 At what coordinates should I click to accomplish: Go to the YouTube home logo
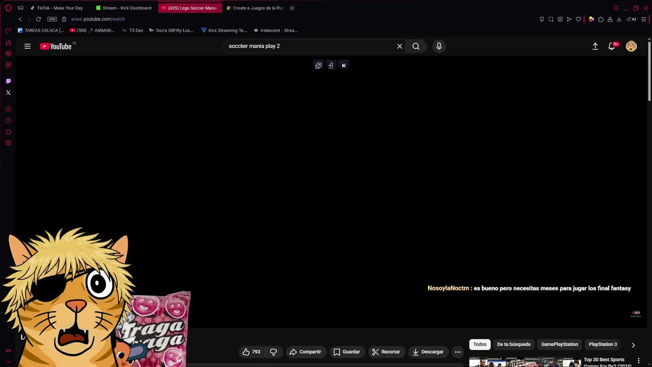click(x=56, y=46)
